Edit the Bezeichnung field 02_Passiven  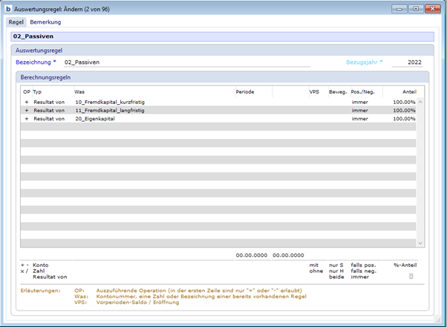click(x=186, y=62)
